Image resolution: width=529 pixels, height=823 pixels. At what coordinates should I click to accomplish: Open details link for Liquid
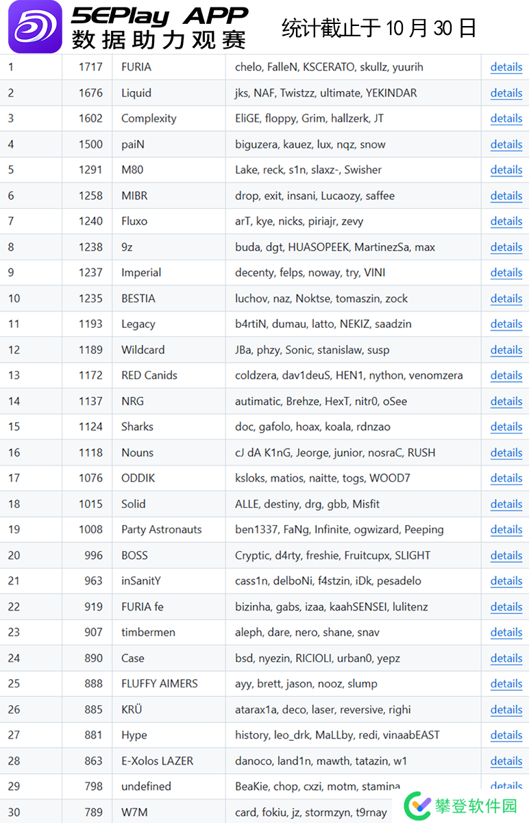click(506, 93)
